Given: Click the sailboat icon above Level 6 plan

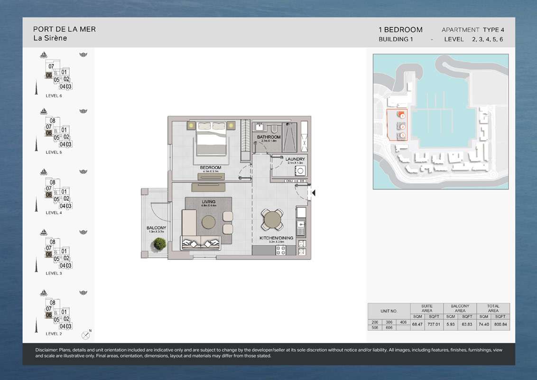Looking at the screenshot, I should click(x=44, y=54).
